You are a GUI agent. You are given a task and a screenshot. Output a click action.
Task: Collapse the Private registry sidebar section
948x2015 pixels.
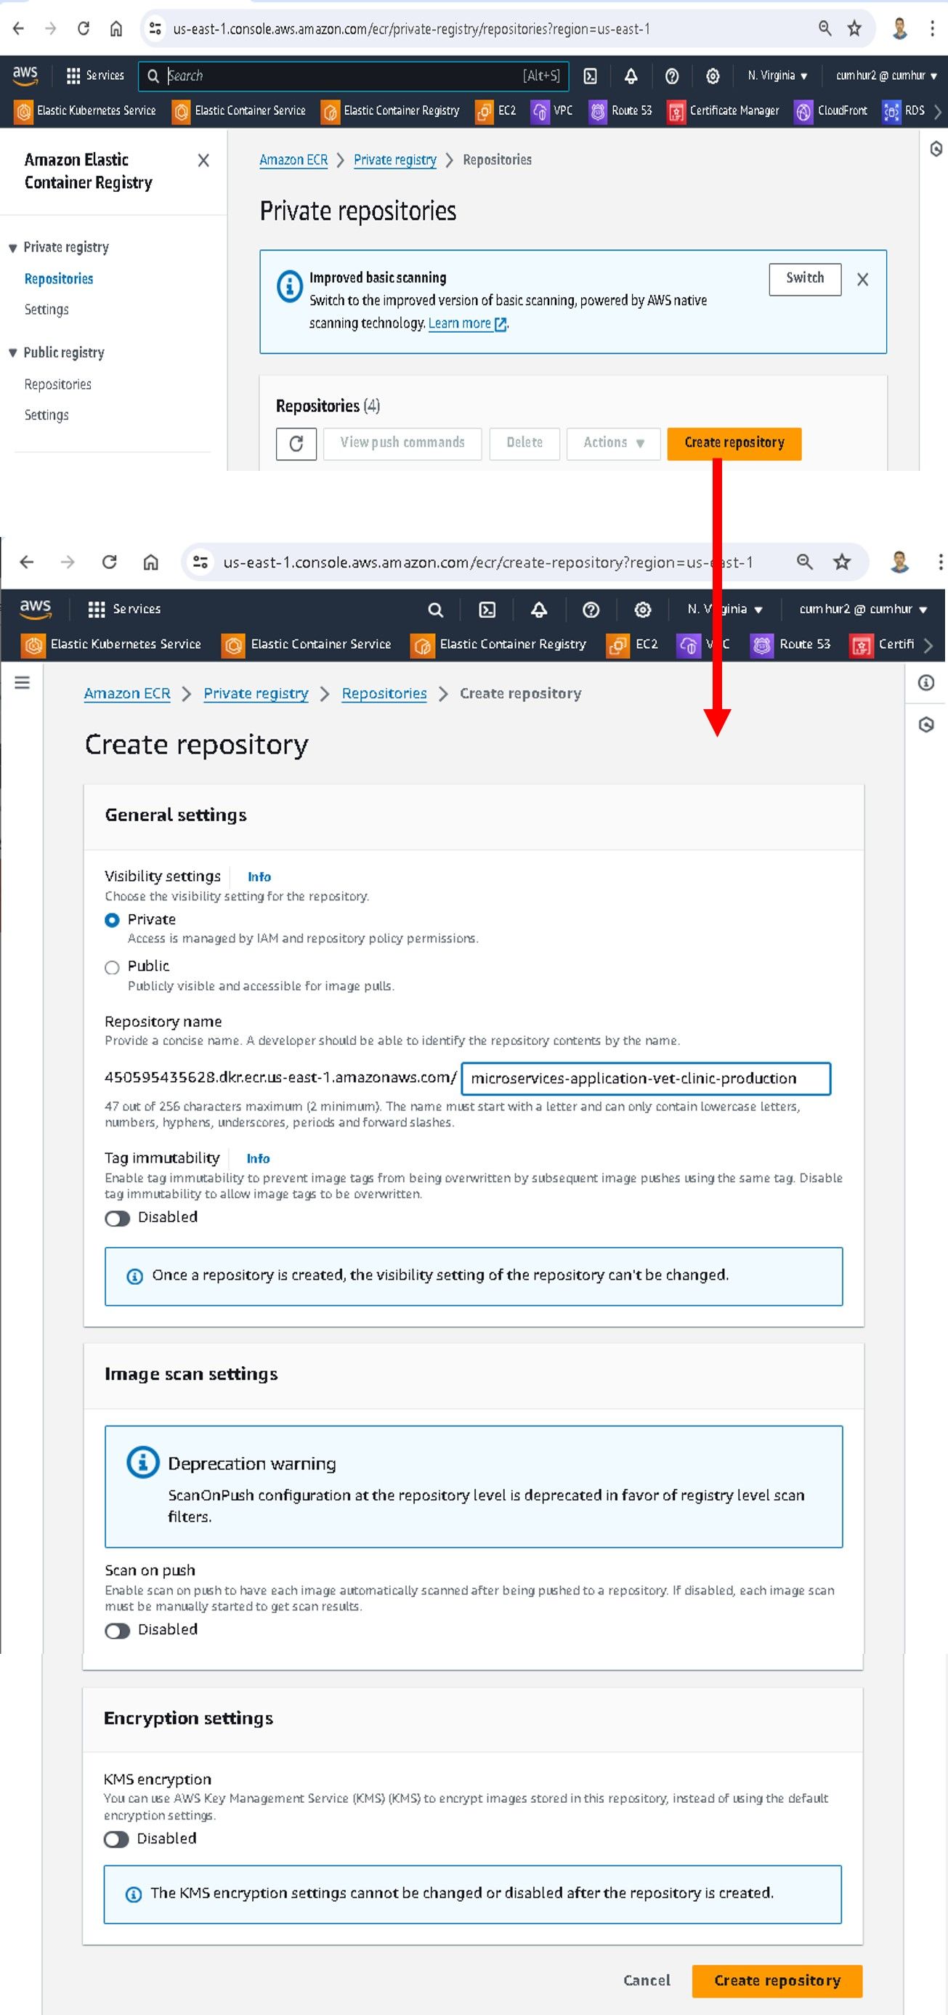point(13,248)
